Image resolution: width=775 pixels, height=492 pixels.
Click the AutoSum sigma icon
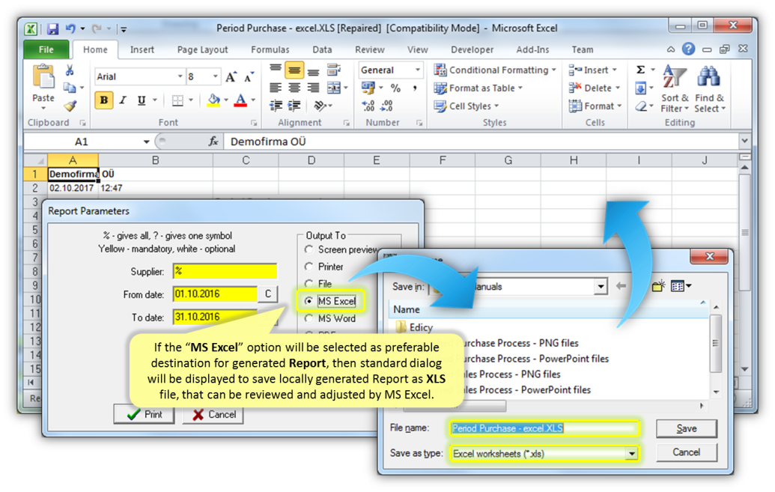(x=640, y=70)
